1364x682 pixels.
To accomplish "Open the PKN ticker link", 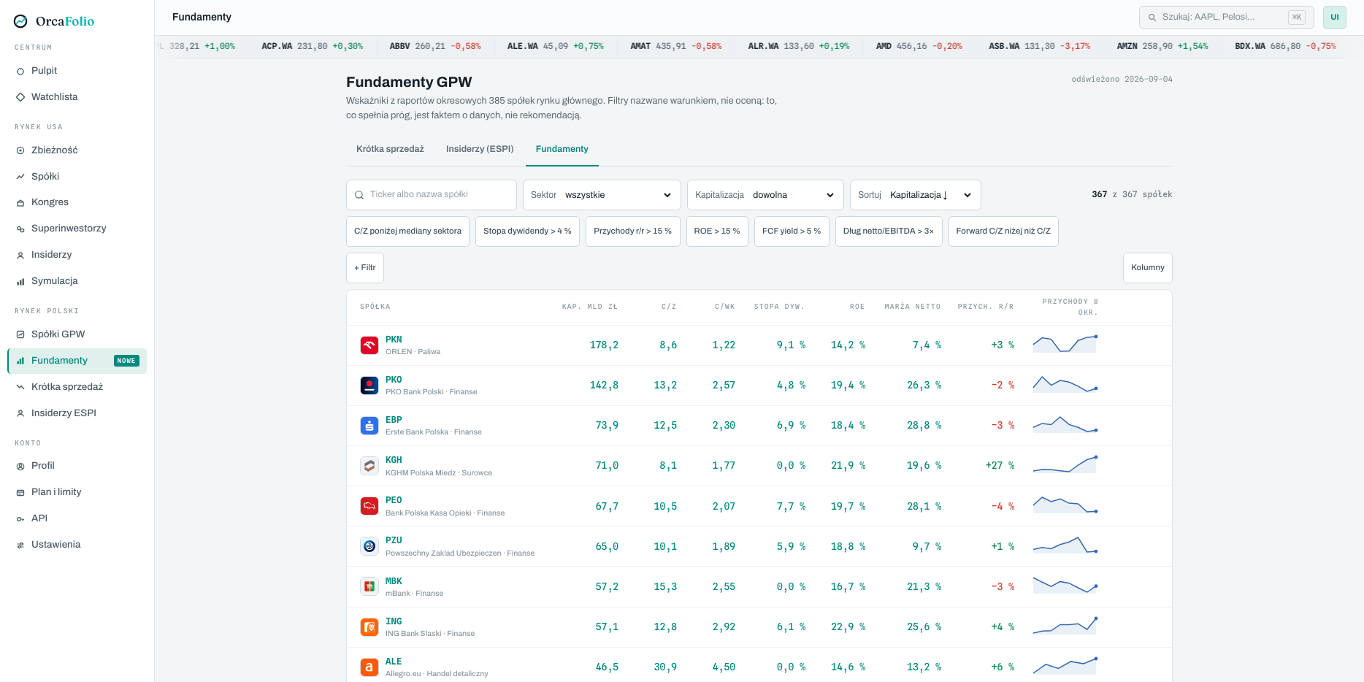I will 394,340.
